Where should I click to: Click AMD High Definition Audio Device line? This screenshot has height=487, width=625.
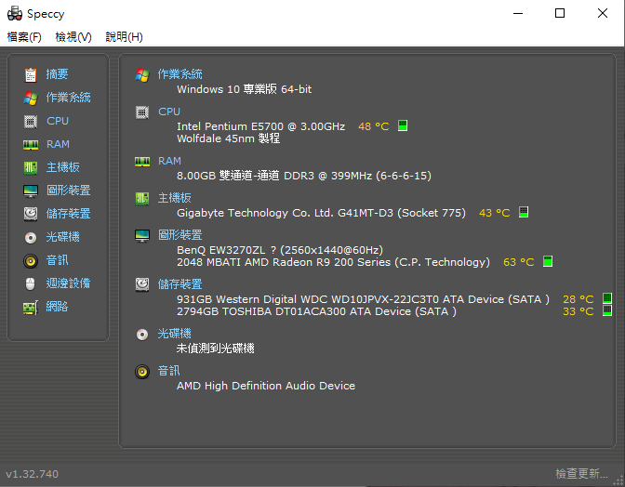click(x=266, y=386)
